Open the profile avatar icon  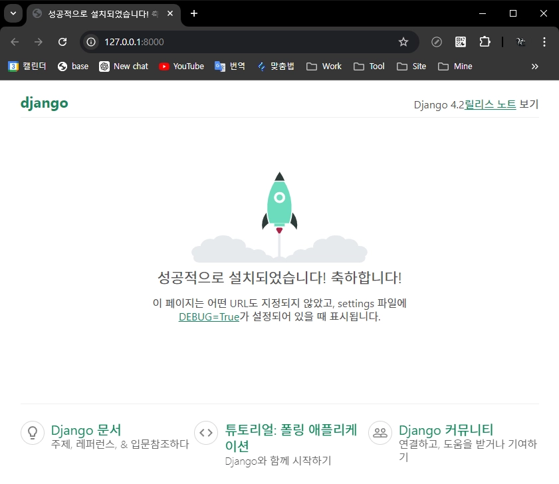[x=520, y=42]
